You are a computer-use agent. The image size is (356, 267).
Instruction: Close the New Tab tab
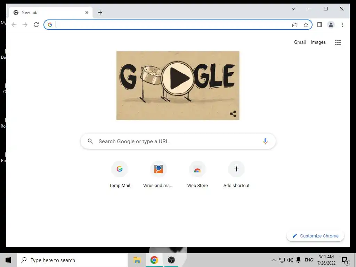(87, 13)
